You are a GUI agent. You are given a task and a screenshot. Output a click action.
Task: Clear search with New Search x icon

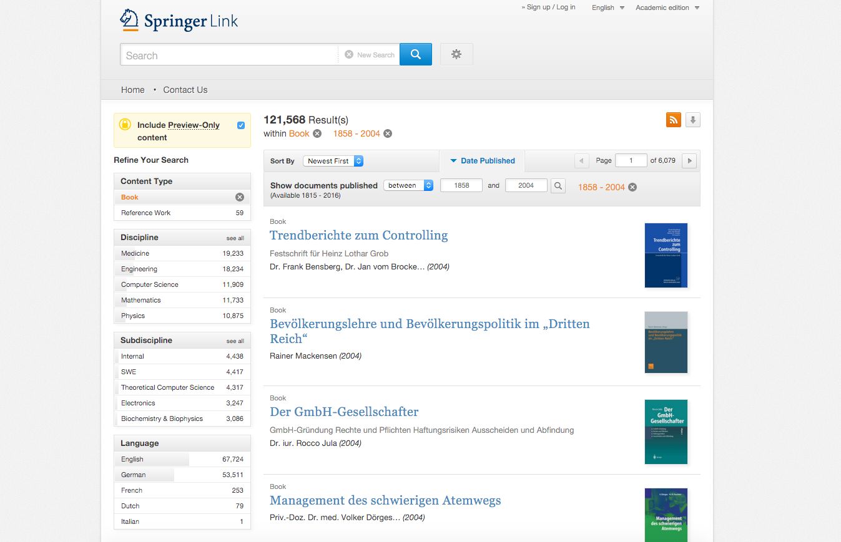point(349,55)
